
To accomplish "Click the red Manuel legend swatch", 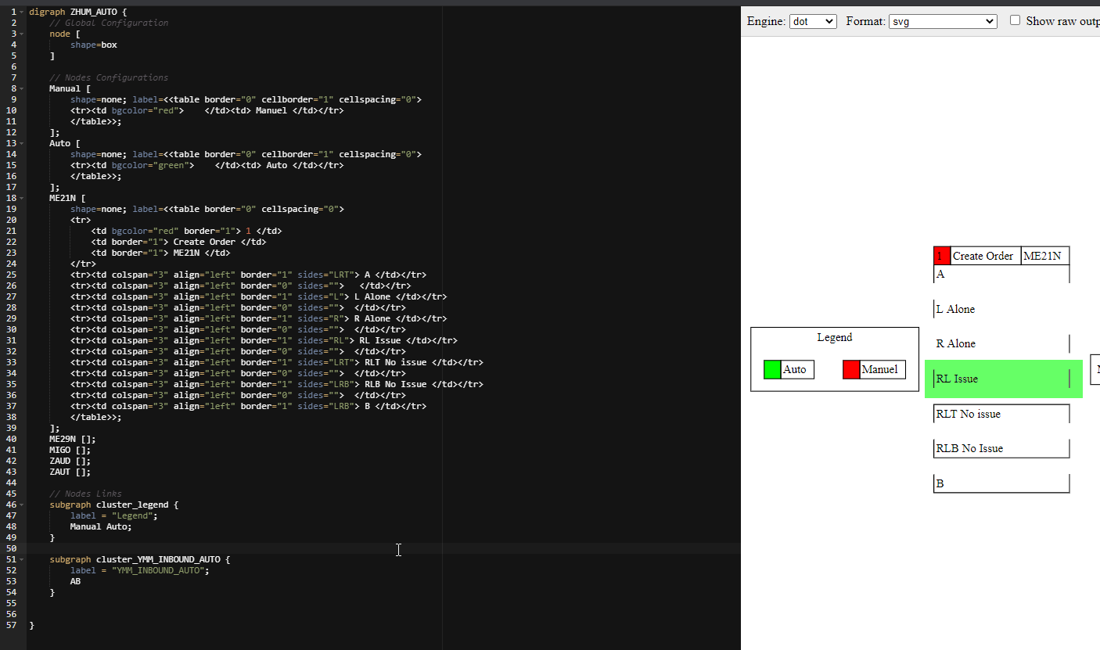I will [x=851, y=369].
